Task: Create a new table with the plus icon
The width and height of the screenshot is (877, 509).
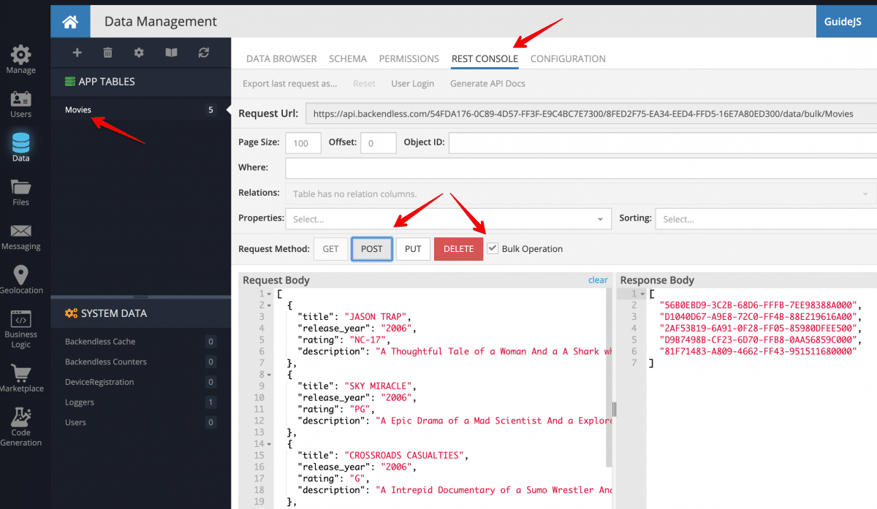Action: click(x=77, y=52)
